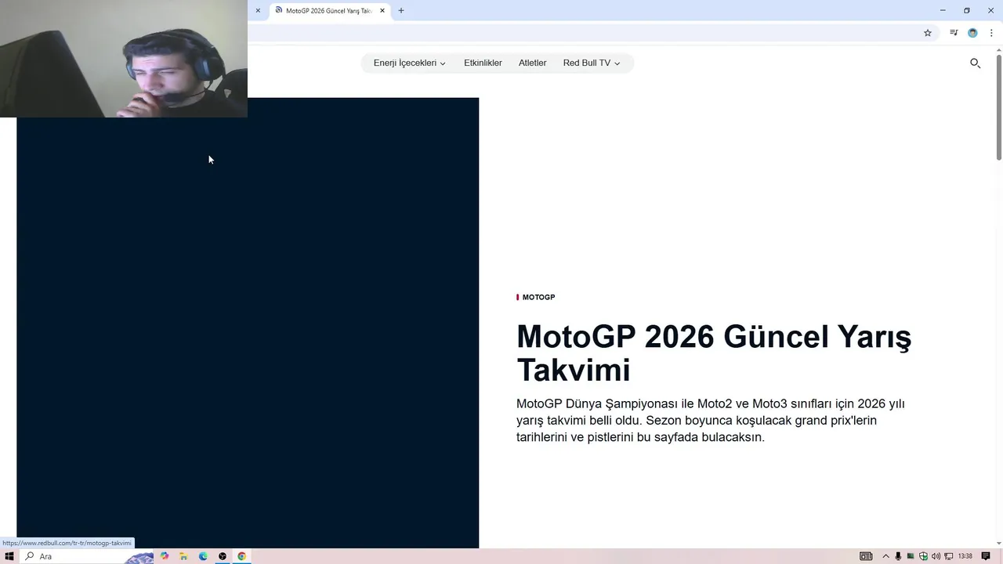
Task: Click the MotoGP 2026 Güncel Yarış Takvimi heading
Action: [713, 353]
